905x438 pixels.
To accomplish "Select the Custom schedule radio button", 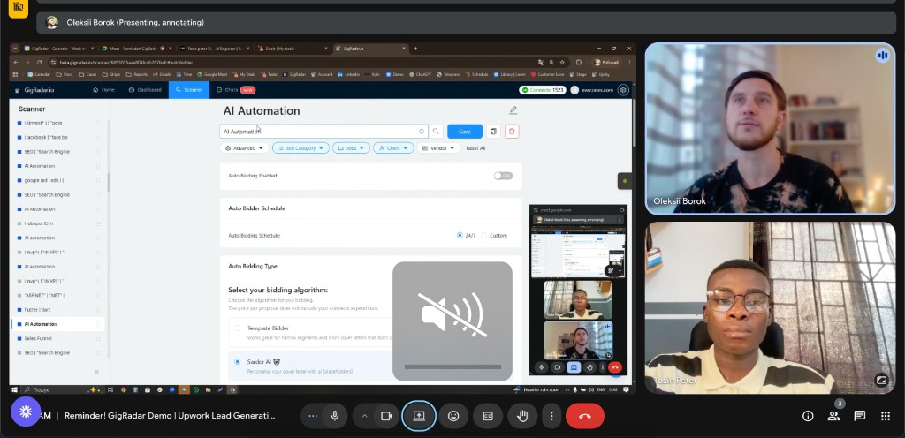I will (484, 235).
